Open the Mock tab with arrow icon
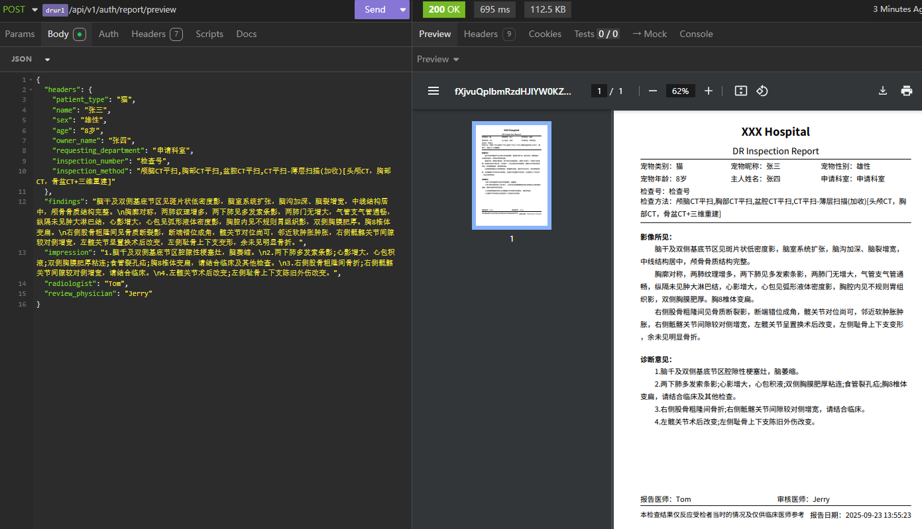The height and width of the screenshot is (529, 922). coord(649,34)
